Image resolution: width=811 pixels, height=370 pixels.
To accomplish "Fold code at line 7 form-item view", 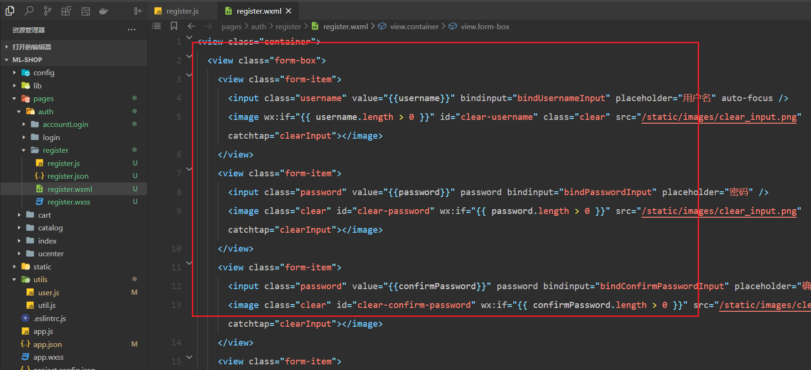I will [x=189, y=169].
